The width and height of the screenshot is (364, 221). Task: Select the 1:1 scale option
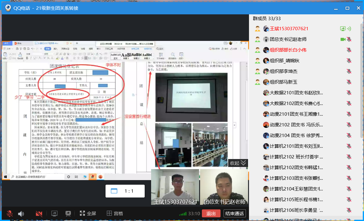coord(124,191)
